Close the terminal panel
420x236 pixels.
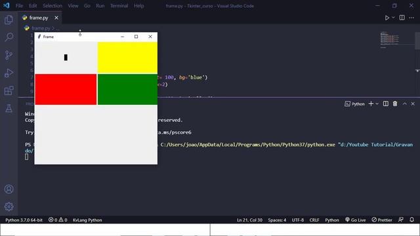click(413, 104)
